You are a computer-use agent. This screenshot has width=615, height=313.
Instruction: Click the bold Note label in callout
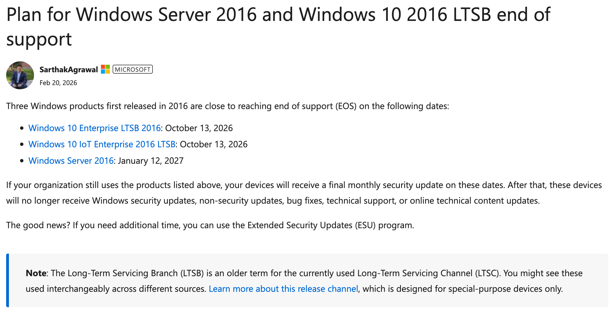coord(36,273)
